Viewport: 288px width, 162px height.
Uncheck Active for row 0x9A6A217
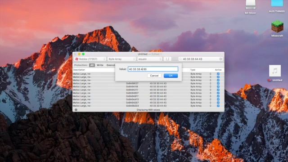tap(218, 90)
